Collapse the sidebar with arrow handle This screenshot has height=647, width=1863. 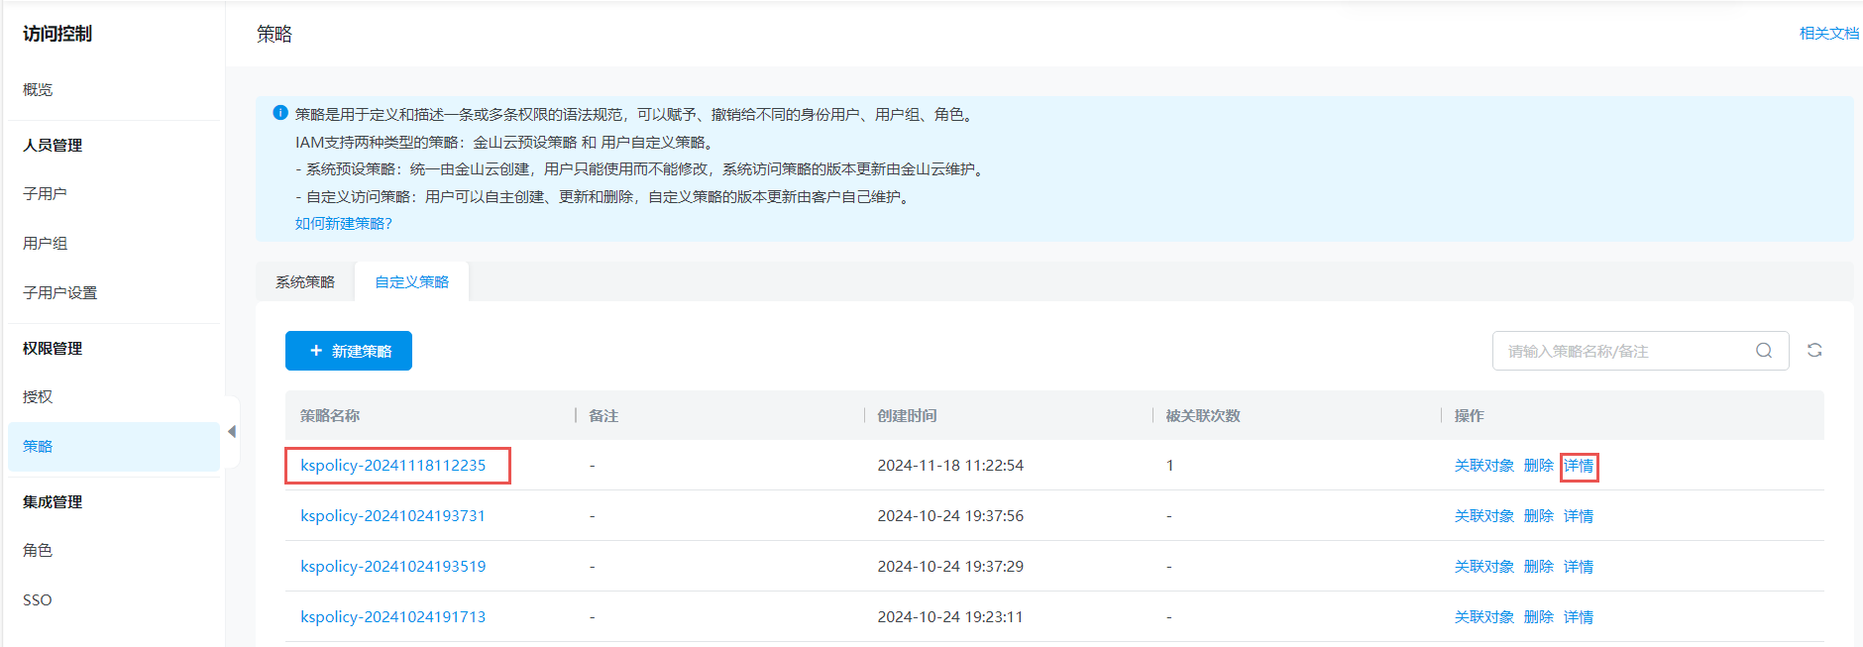[232, 432]
